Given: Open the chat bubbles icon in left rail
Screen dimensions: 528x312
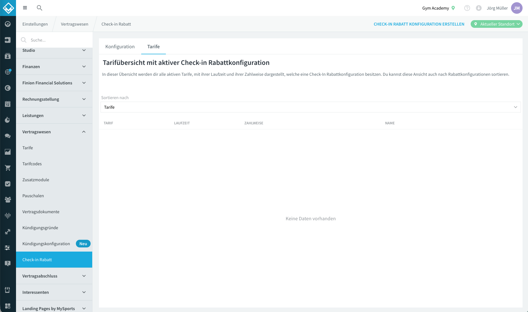Looking at the screenshot, I should [8, 136].
